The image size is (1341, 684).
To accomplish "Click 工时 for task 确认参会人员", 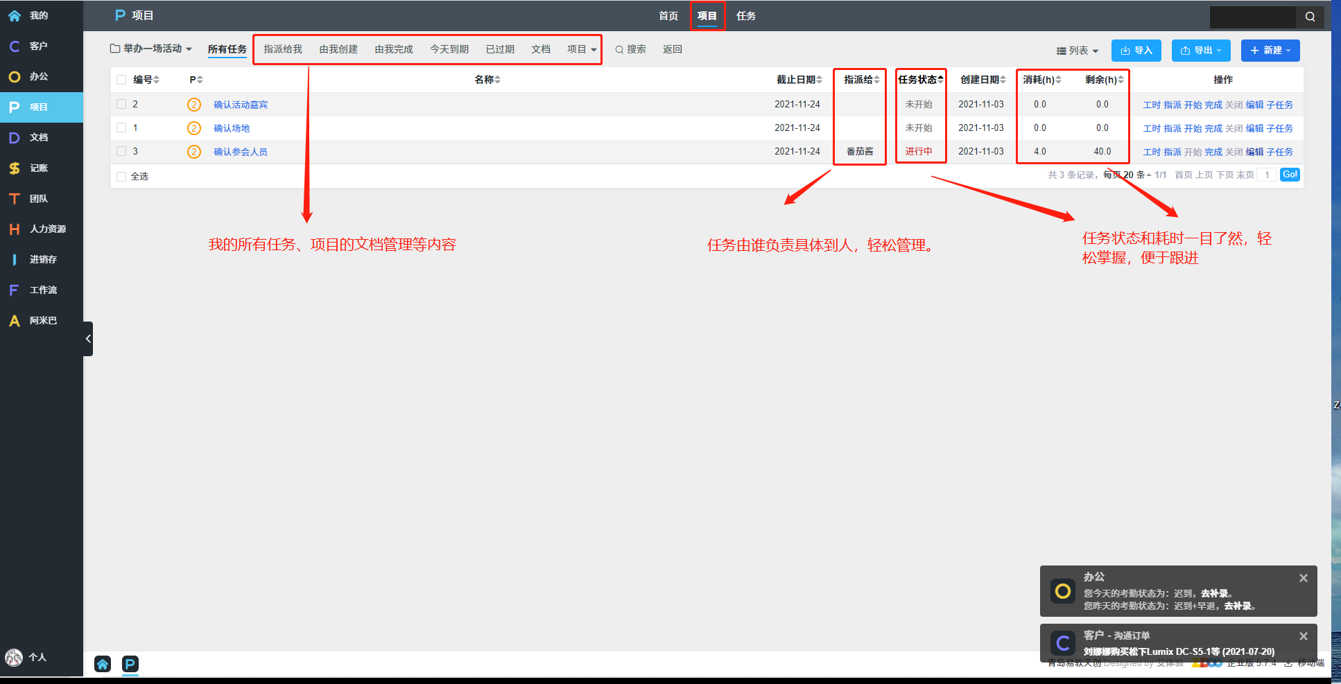I will [x=1152, y=152].
